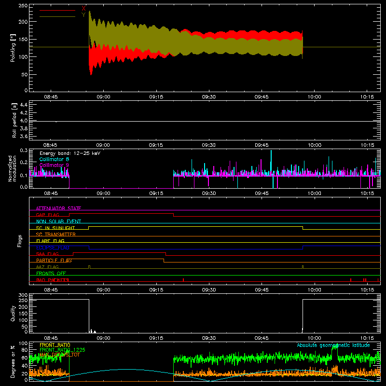This screenshot has height=386, width=386.
Task: Select the yellow FRONT_RATIO legend label
Action: tap(55, 345)
